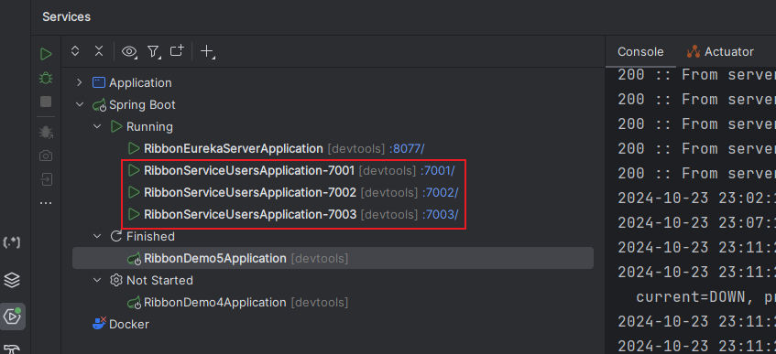Open the Filter funnel options
The width and height of the screenshot is (776, 354).
click(154, 51)
